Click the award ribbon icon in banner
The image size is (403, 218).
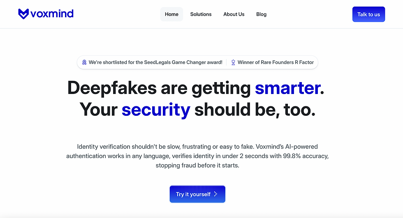(84, 62)
